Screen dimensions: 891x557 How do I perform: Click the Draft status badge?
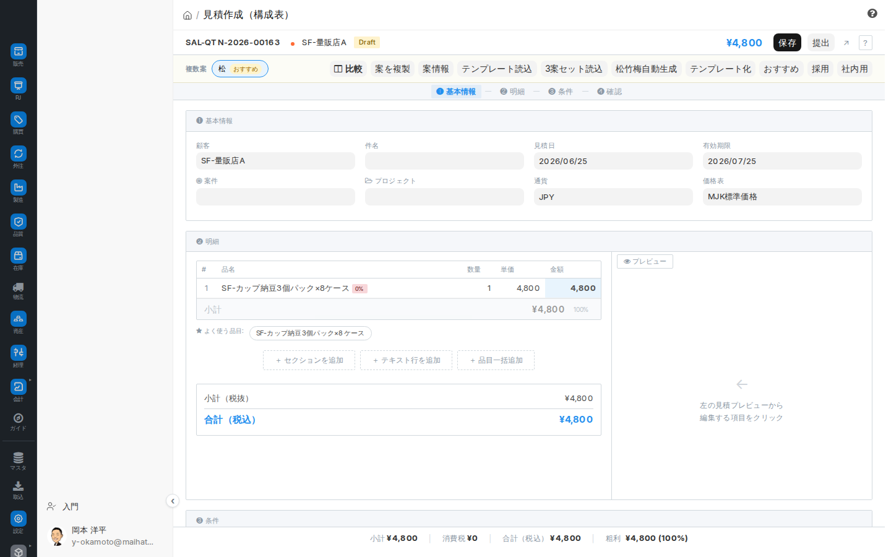tap(367, 42)
